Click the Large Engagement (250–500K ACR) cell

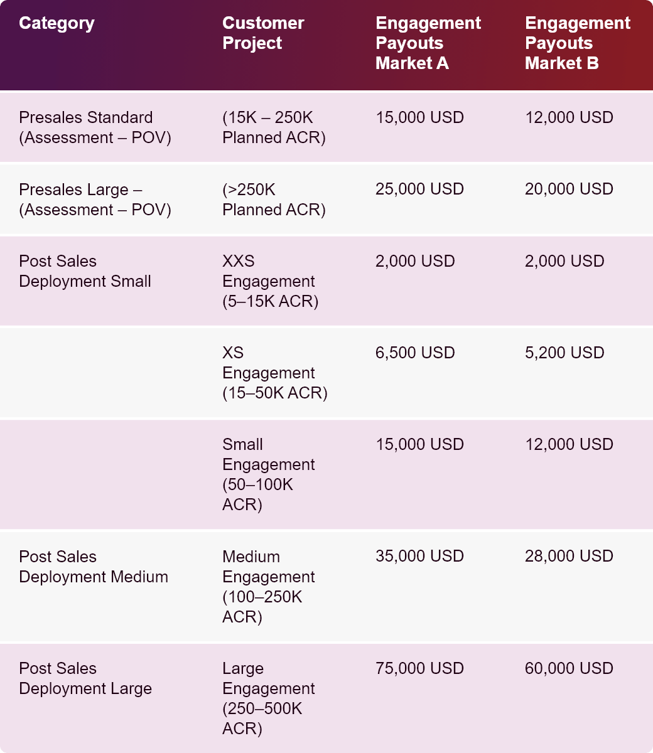(268, 698)
